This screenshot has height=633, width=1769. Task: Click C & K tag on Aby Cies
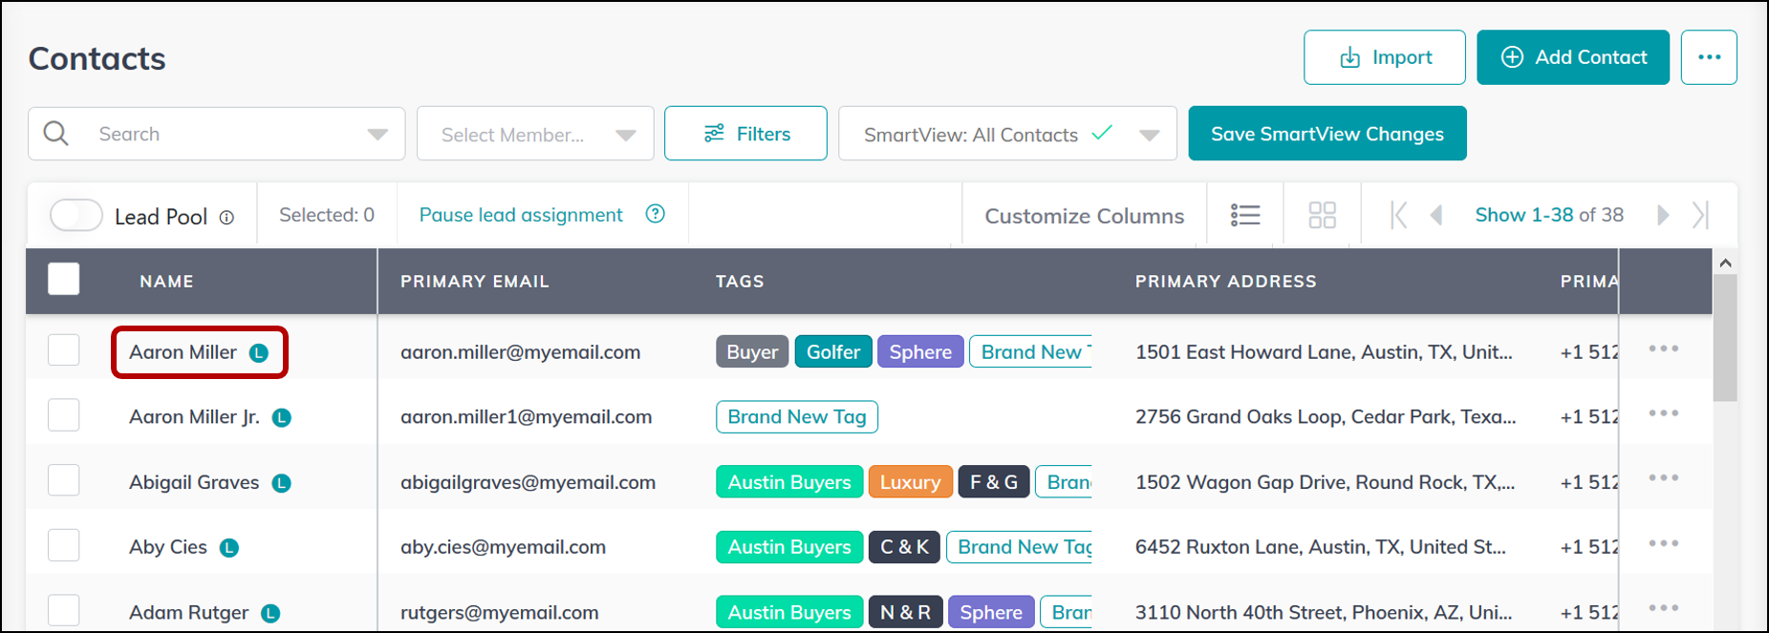[x=904, y=547]
